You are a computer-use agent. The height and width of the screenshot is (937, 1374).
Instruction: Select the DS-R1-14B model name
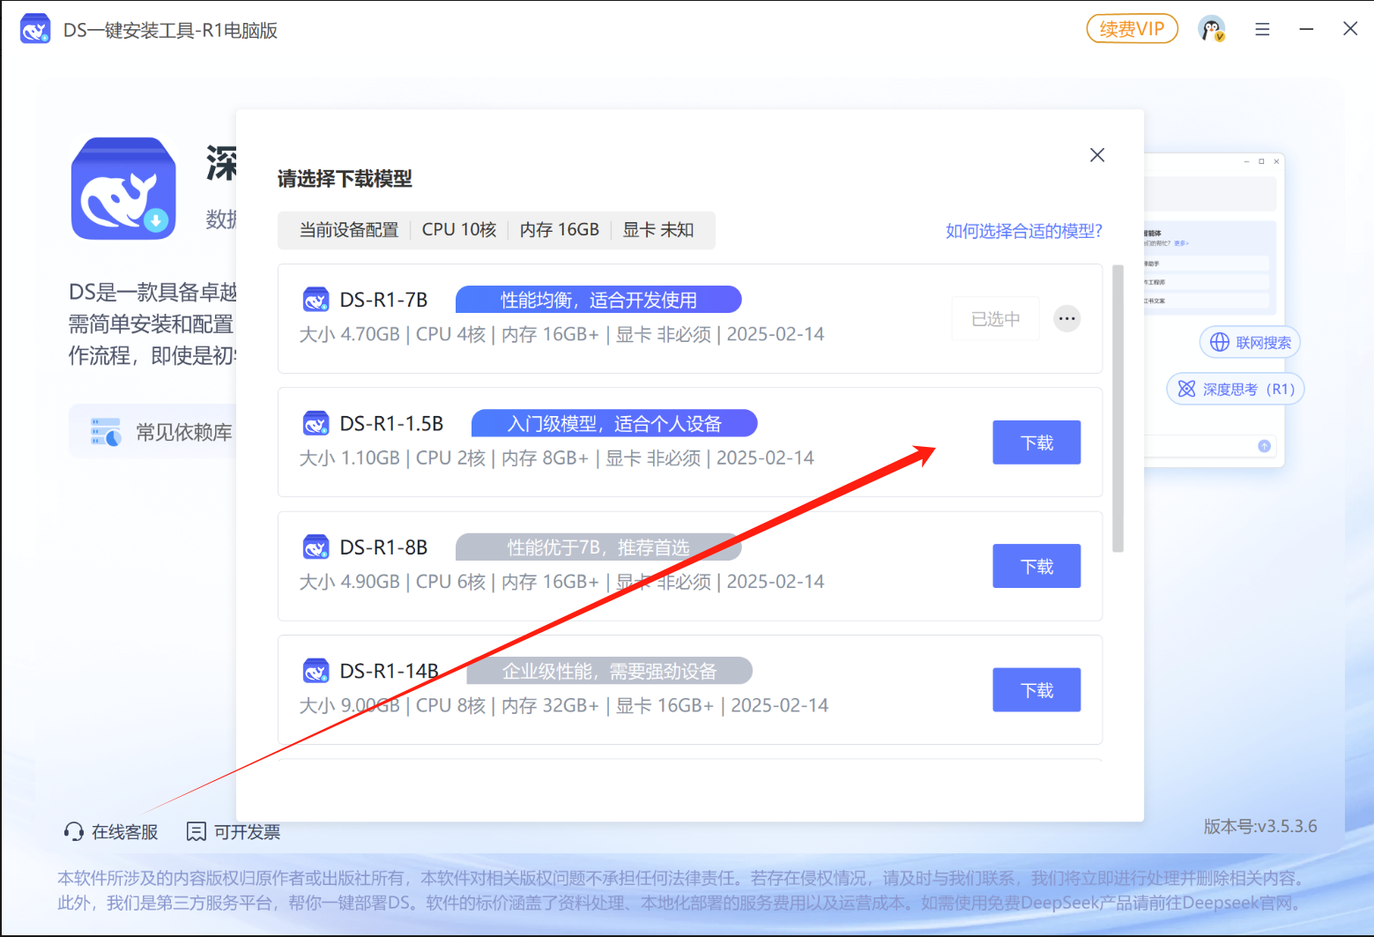pyautogui.click(x=390, y=672)
